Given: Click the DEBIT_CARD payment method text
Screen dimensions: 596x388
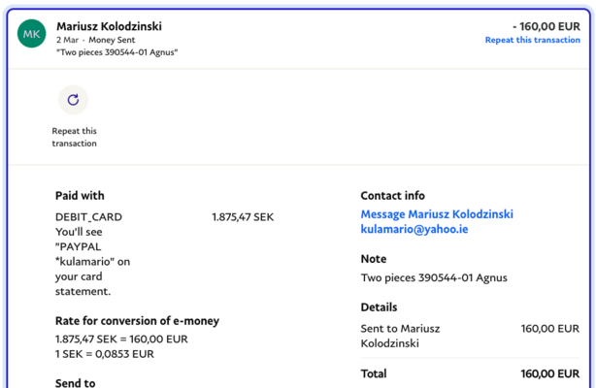Looking at the screenshot, I should [88, 217].
